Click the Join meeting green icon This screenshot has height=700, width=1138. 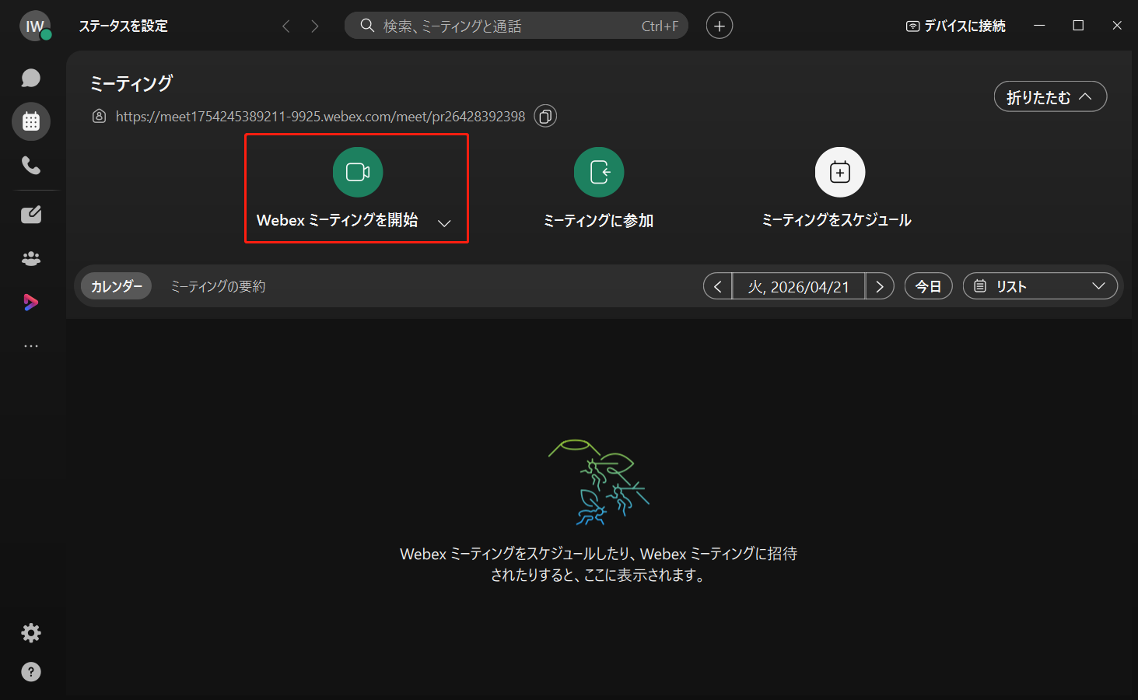(x=599, y=172)
